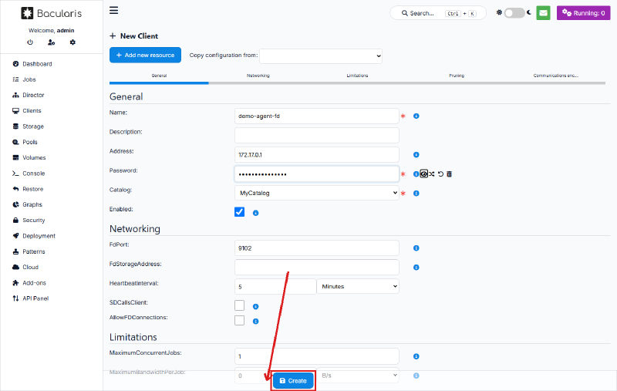Screen dimensions: 617x391
Task: Click the Description input field
Action: coord(317,135)
